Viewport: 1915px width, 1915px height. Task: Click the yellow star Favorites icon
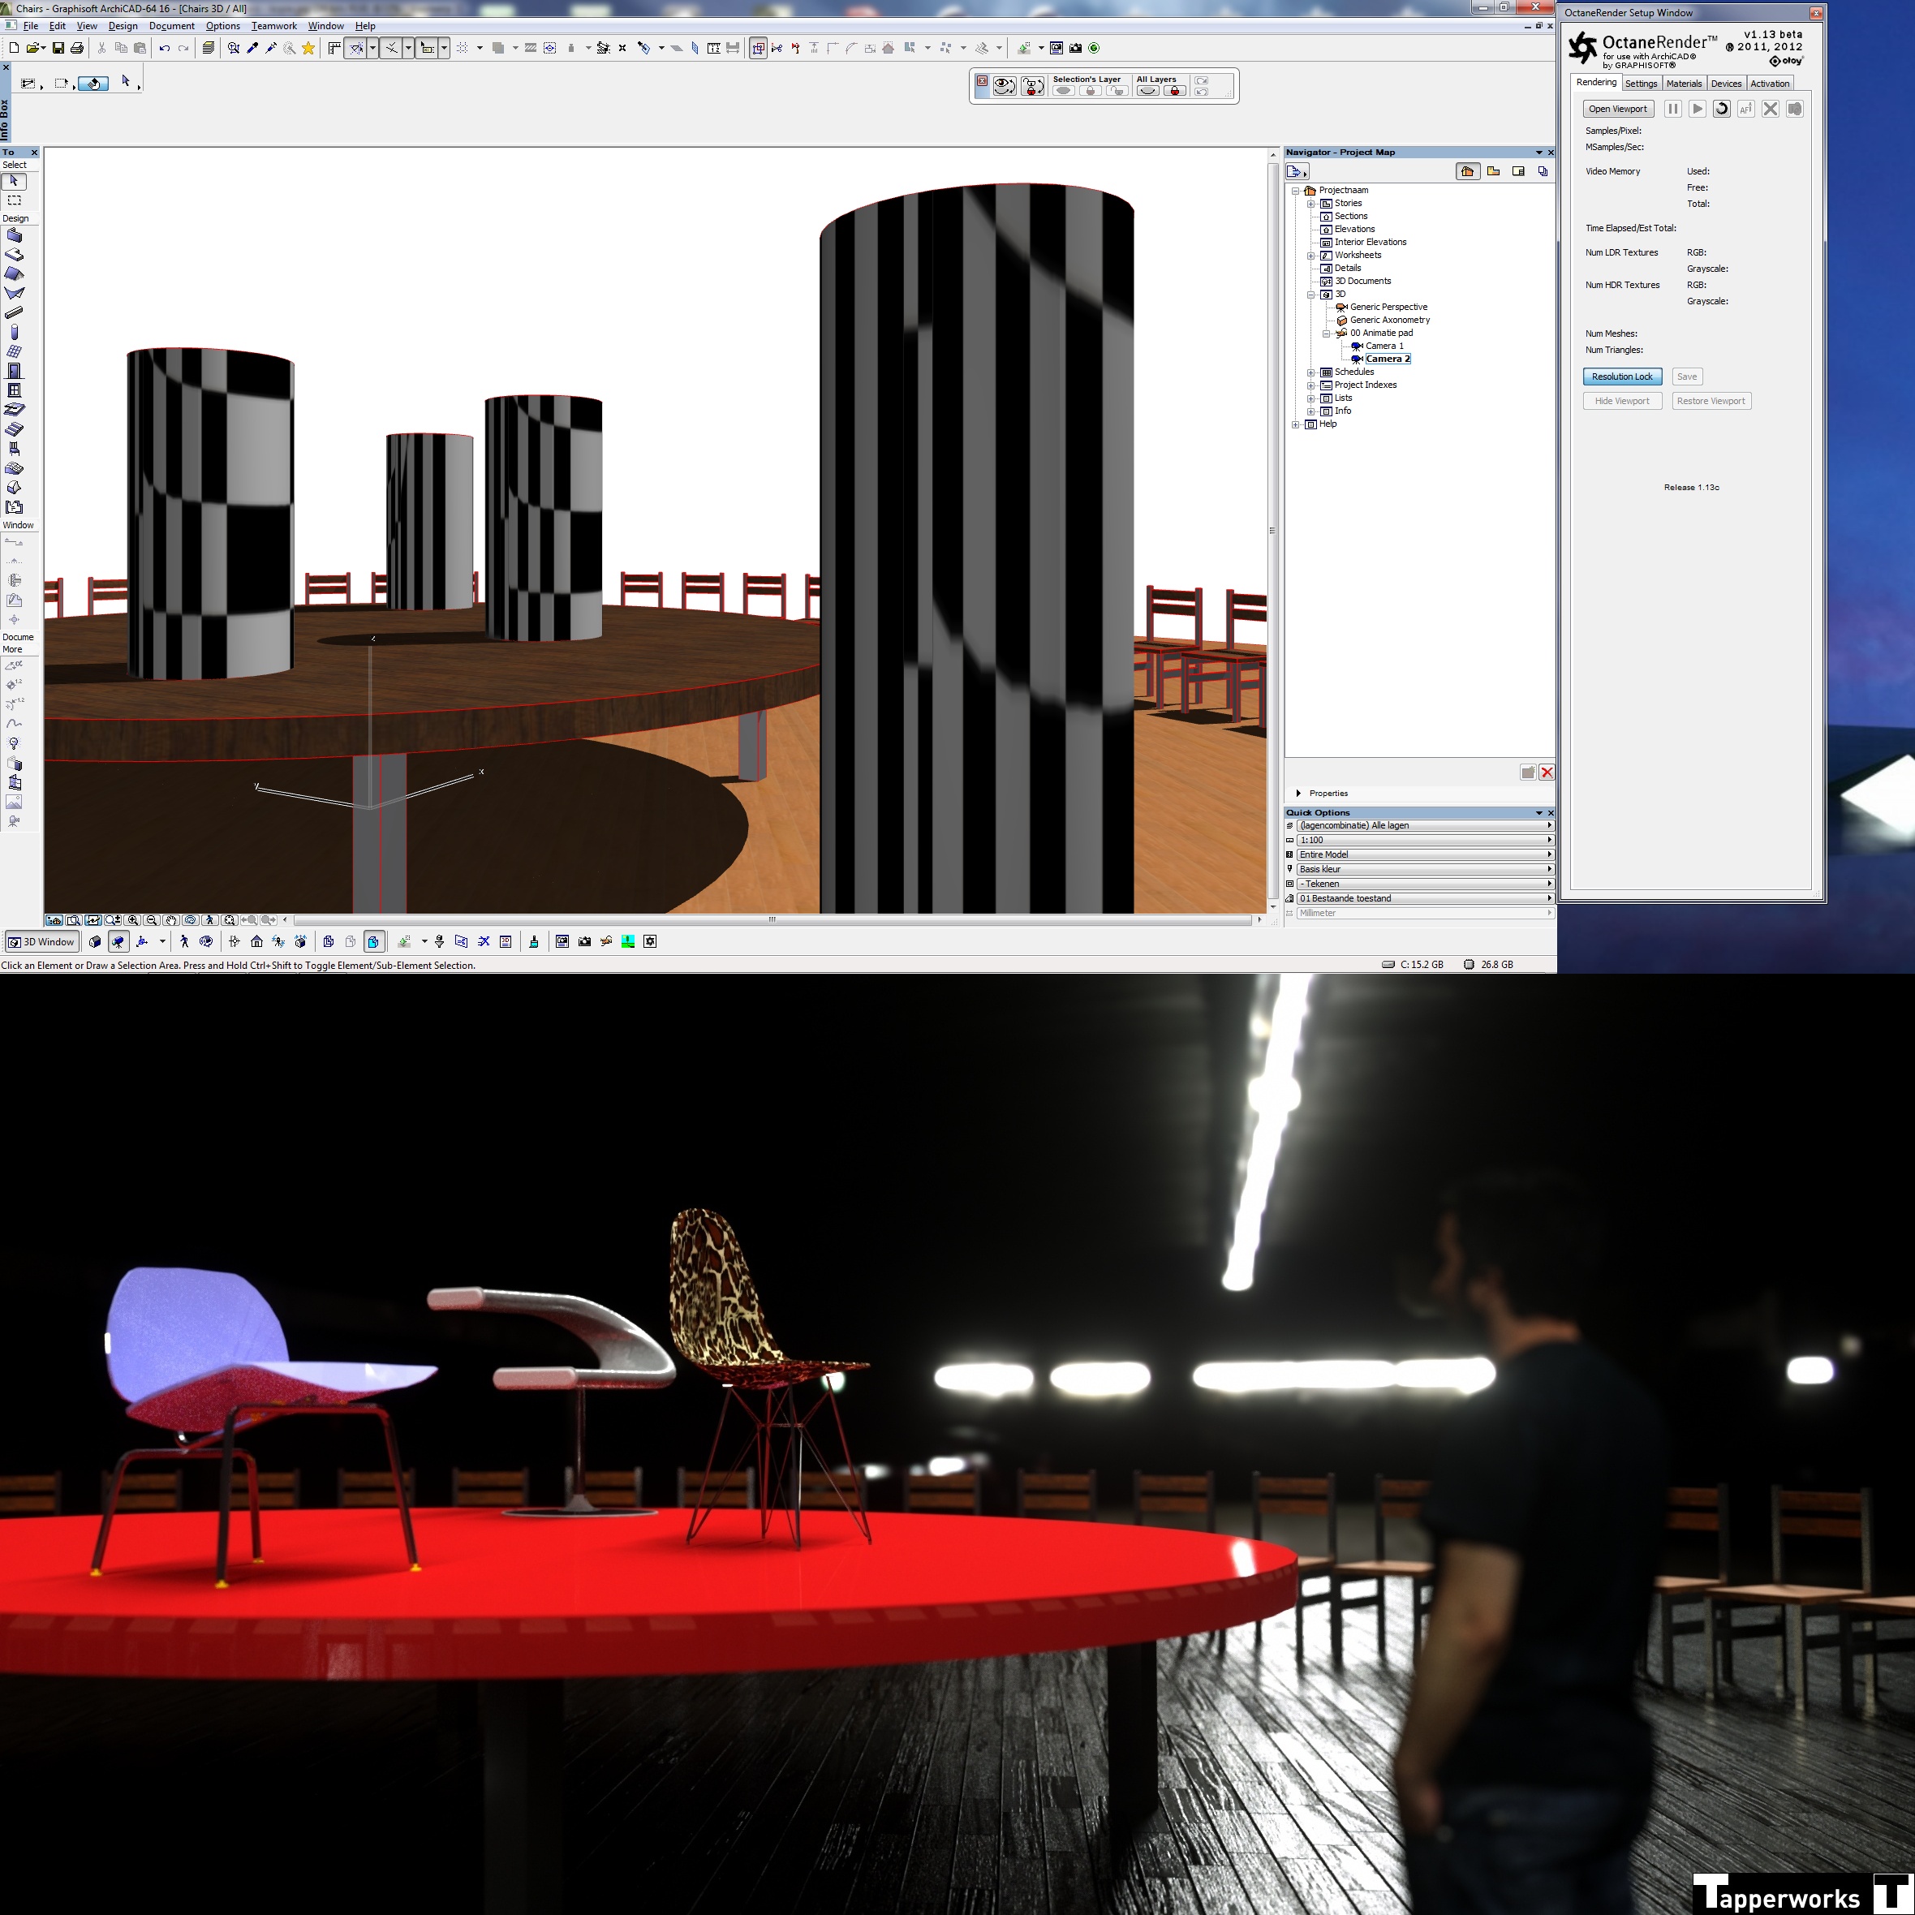[308, 48]
